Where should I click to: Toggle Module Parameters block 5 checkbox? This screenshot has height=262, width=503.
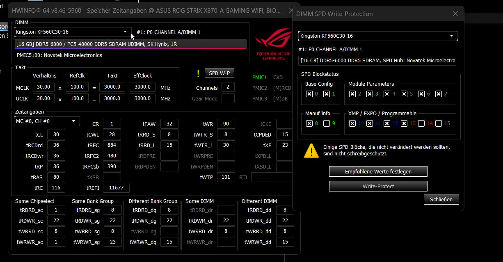(404, 94)
